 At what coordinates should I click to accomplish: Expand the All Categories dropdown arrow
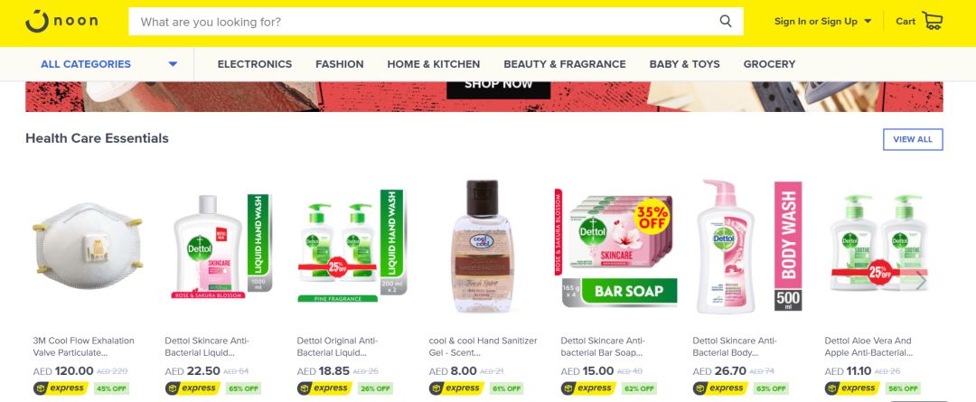(x=173, y=64)
